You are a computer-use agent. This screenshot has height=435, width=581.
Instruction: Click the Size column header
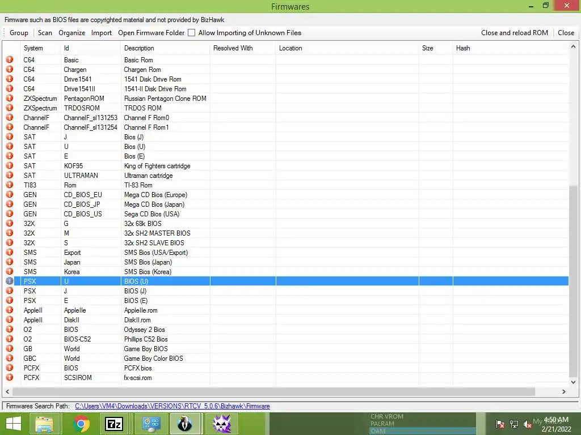(x=436, y=48)
